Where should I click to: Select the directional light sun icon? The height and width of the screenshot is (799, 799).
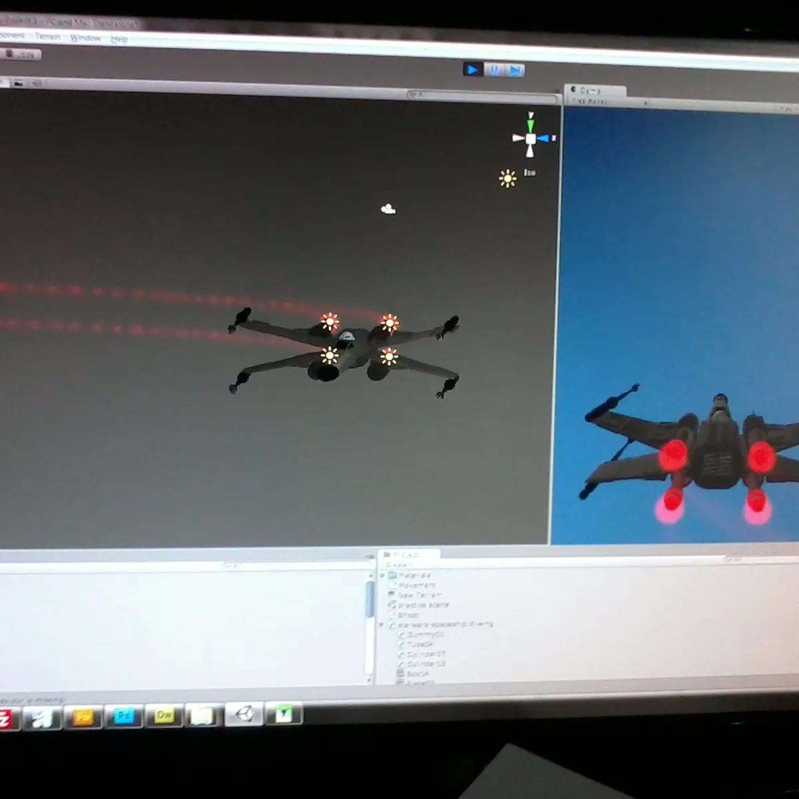click(x=507, y=178)
